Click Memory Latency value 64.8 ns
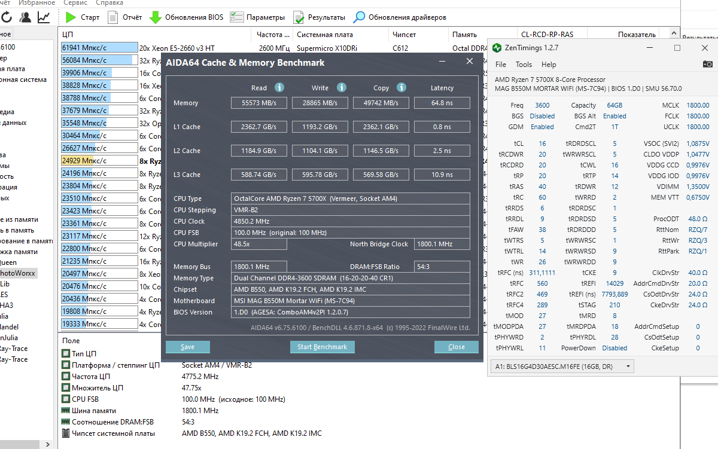Screen dimensions: 718x449 pyautogui.click(x=442, y=103)
